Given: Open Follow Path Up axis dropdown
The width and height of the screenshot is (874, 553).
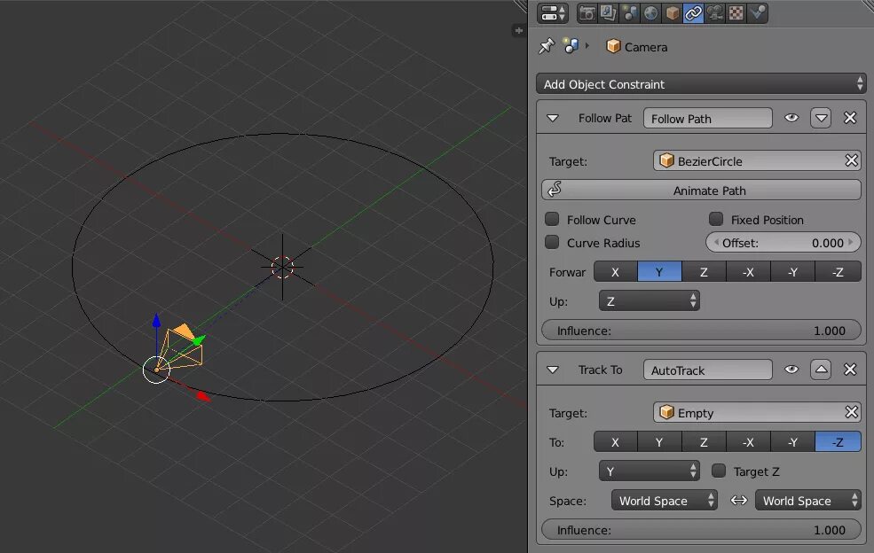Looking at the screenshot, I should pos(650,301).
